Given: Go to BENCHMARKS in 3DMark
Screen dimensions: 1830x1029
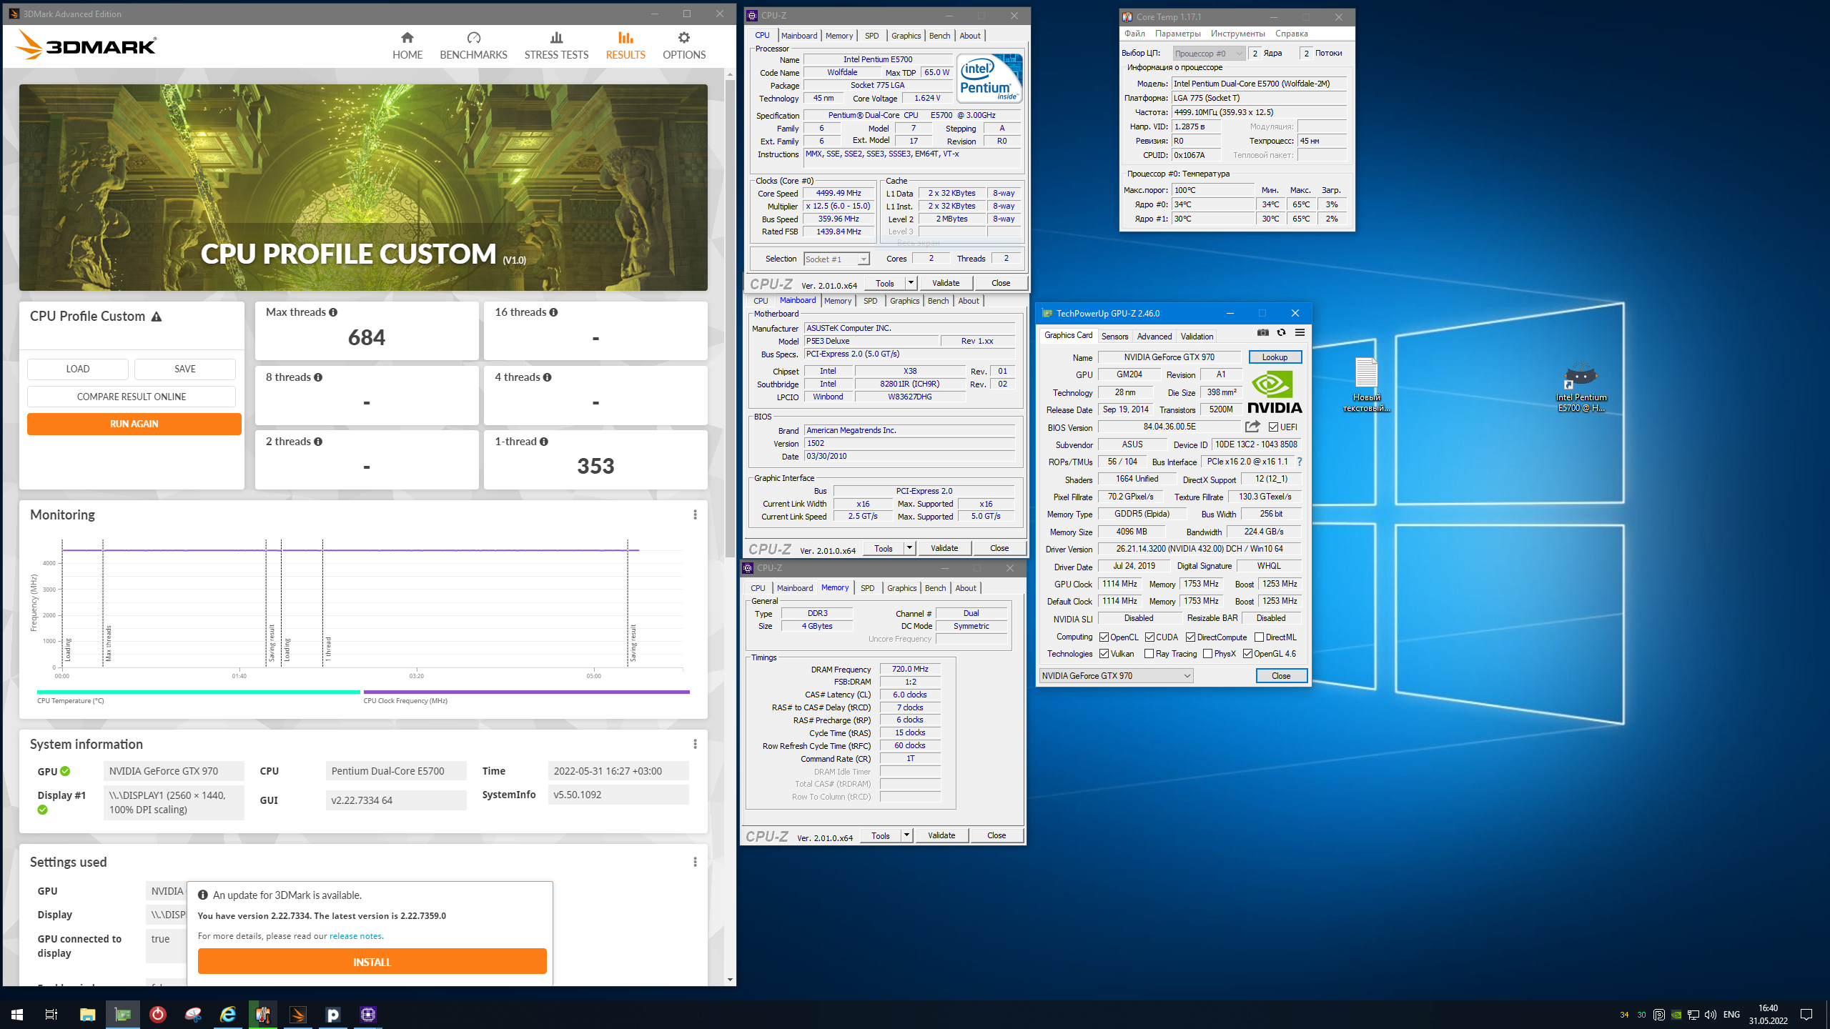Looking at the screenshot, I should tap(473, 46).
